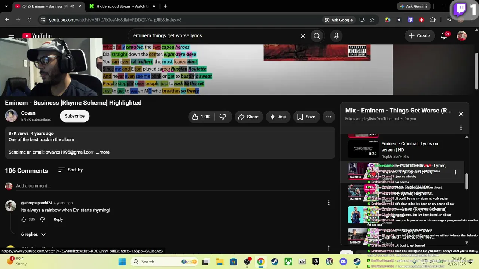This screenshot has height=269, width=479.
Task: Switch to the Hiddenicloud Stream tab
Action: 122,6
